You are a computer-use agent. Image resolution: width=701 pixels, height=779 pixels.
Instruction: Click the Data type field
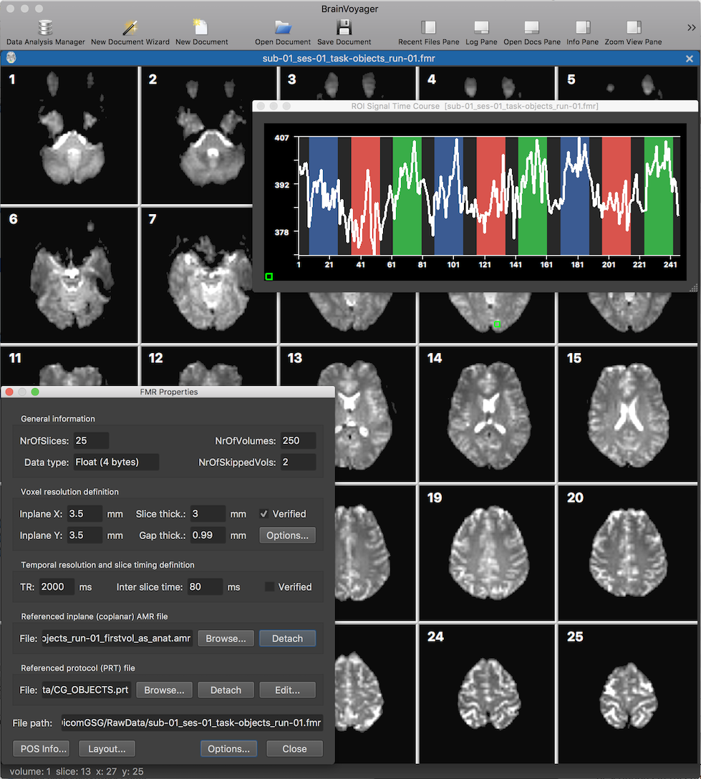(116, 462)
